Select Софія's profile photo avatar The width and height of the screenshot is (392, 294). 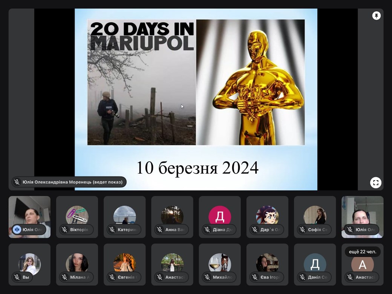(x=315, y=216)
